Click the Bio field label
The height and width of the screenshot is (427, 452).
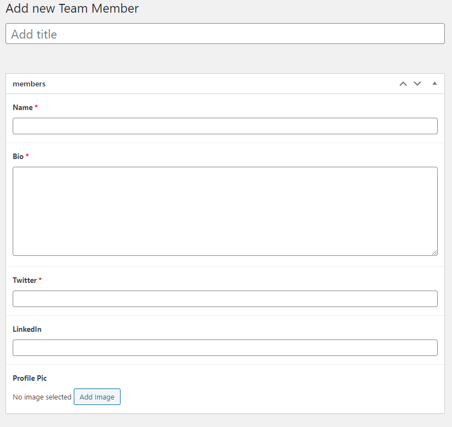17,156
